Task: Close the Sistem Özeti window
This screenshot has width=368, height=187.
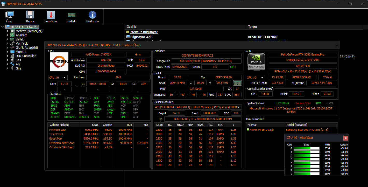Action: [x=337, y=45]
